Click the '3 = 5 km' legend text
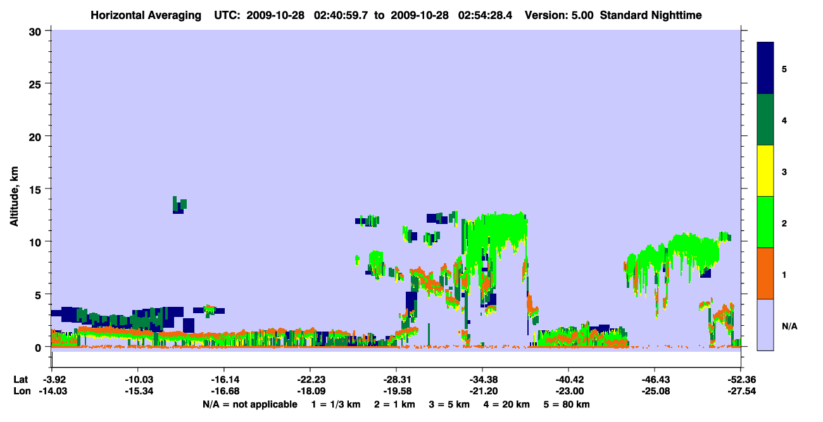The height and width of the screenshot is (422, 823). pos(451,404)
